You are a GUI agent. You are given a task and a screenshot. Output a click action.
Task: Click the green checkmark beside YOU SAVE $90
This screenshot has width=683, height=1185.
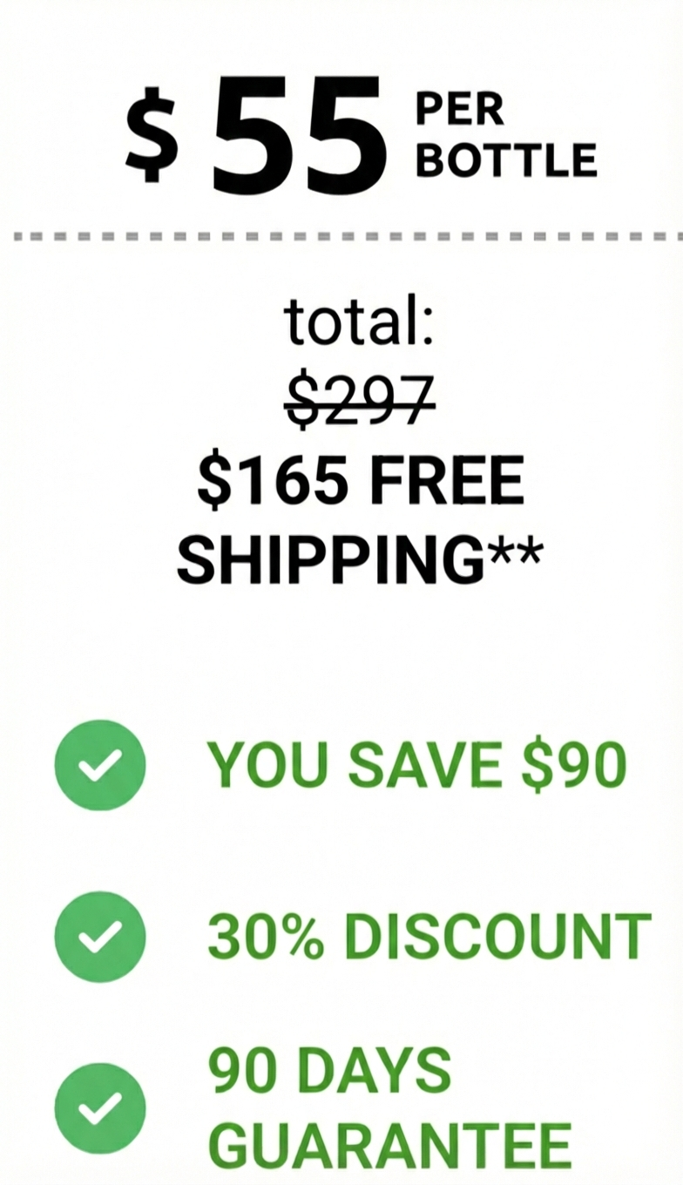click(99, 765)
